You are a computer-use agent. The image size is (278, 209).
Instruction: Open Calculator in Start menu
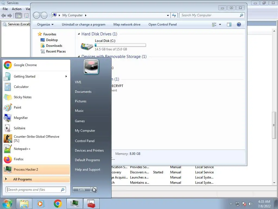click(x=36, y=87)
